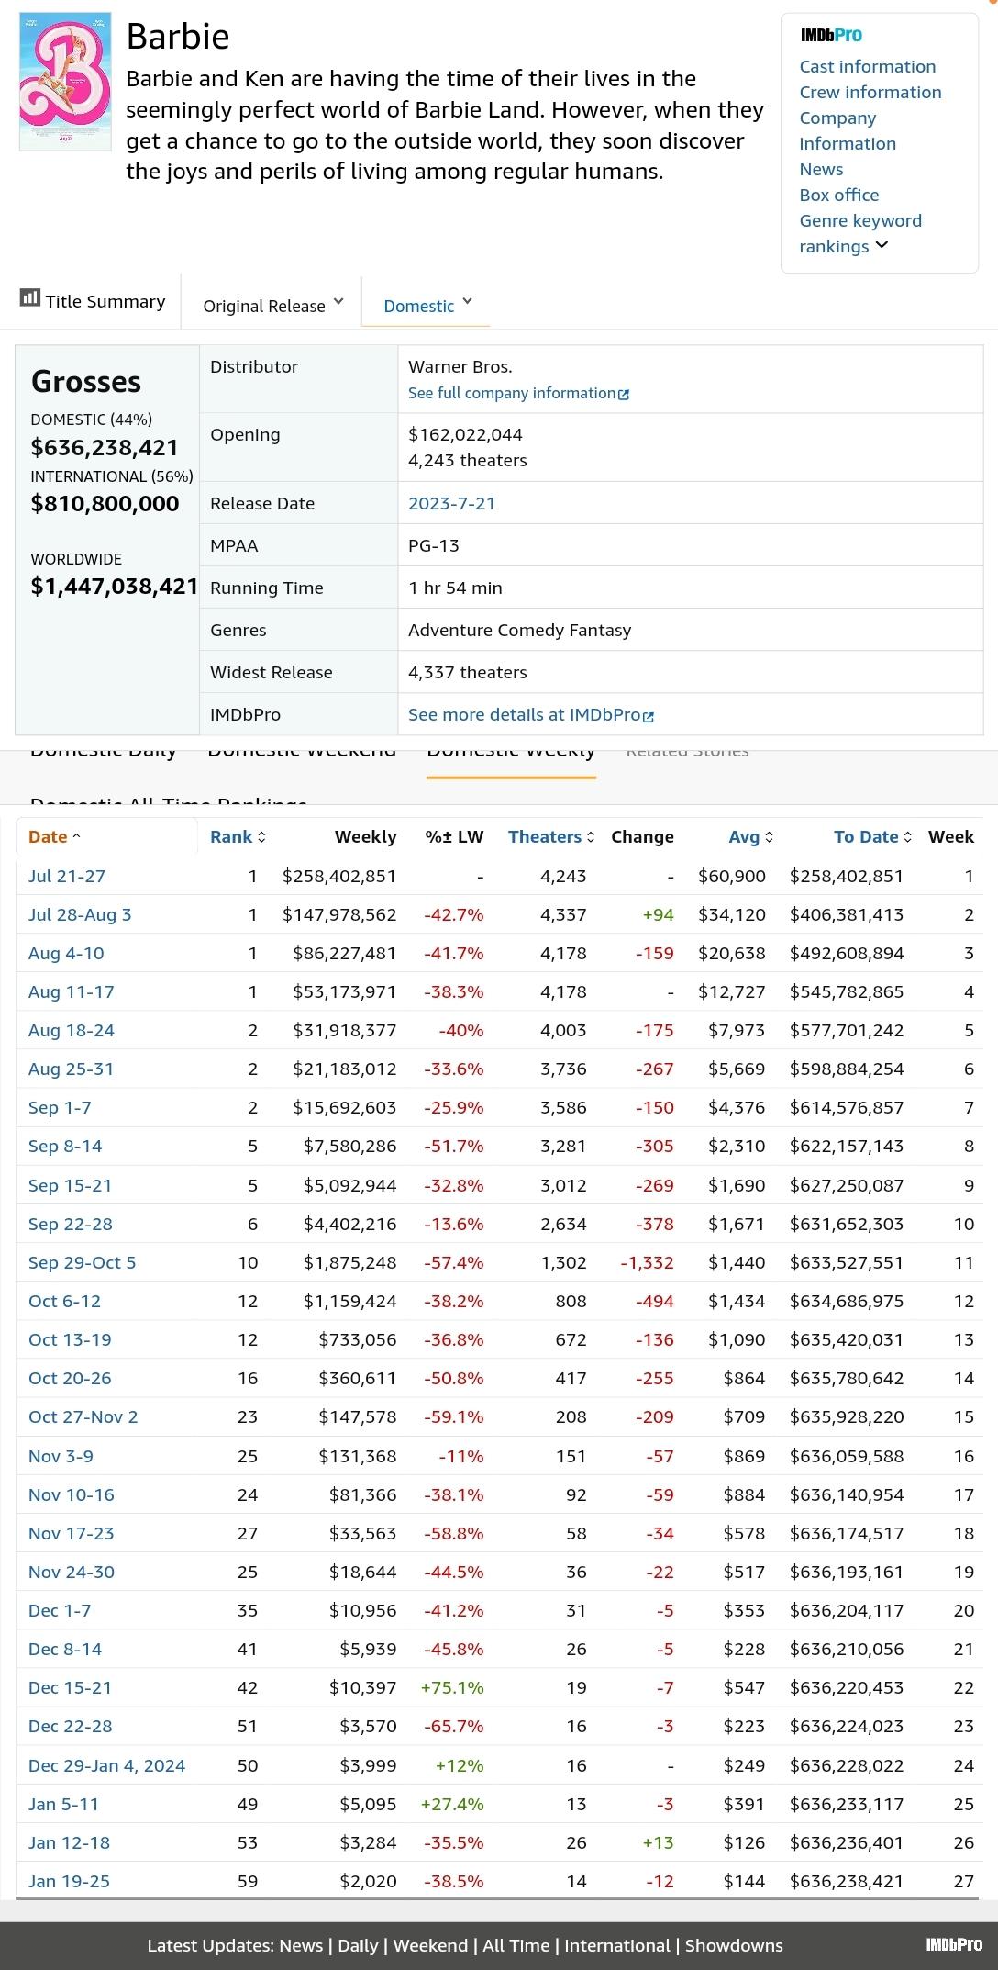Sort by the Theaters column header
Viewport: 998px width, 1970px height.
click(551, 836)
